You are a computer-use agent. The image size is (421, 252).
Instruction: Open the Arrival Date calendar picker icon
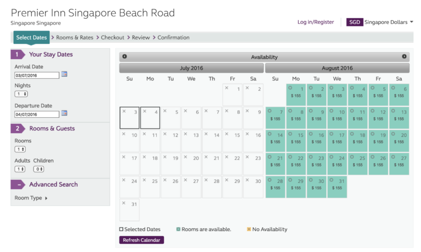(64, 75)
